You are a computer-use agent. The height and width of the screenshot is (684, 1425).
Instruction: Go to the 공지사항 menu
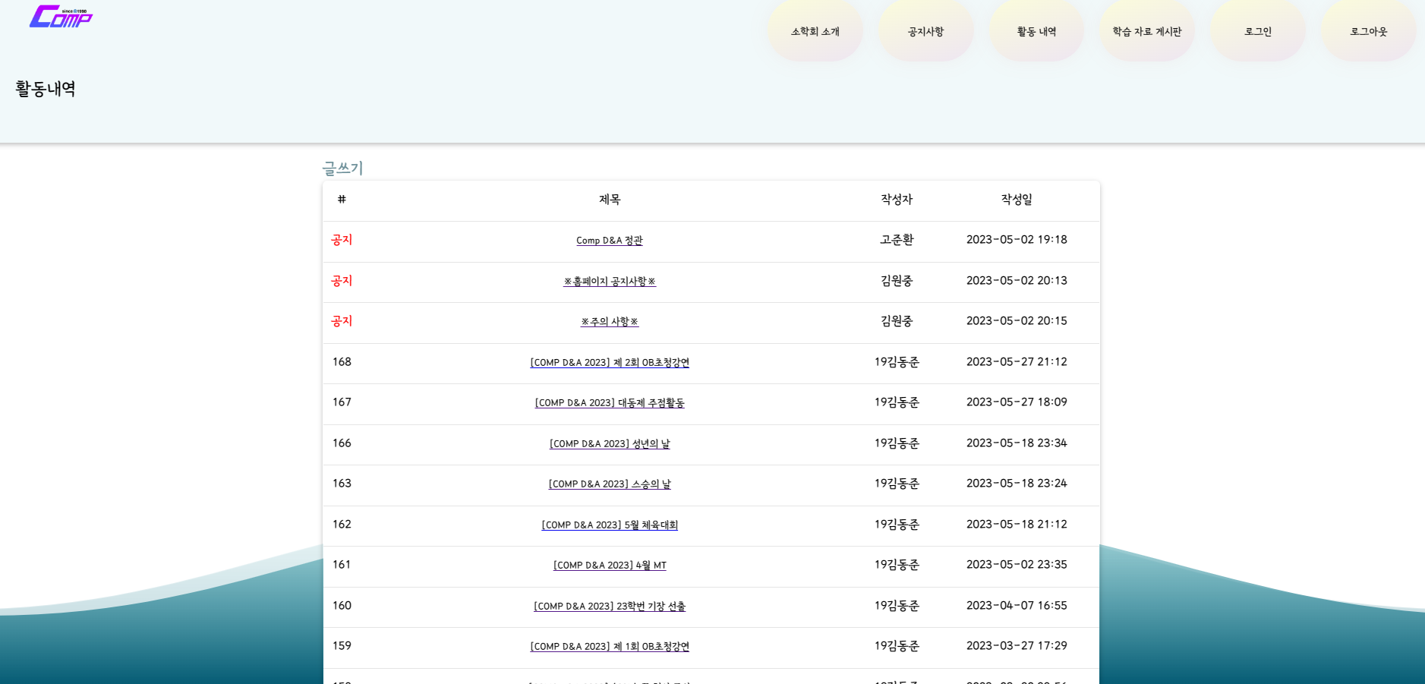click(x=925, y=31)
